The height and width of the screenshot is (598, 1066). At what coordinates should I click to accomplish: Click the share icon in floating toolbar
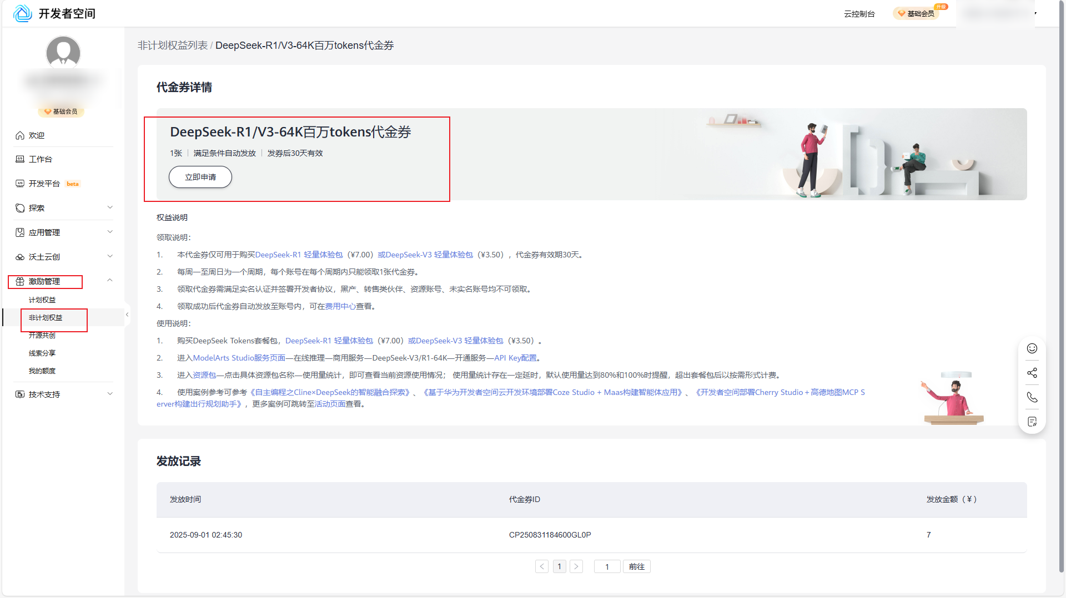coord(1032,373)
